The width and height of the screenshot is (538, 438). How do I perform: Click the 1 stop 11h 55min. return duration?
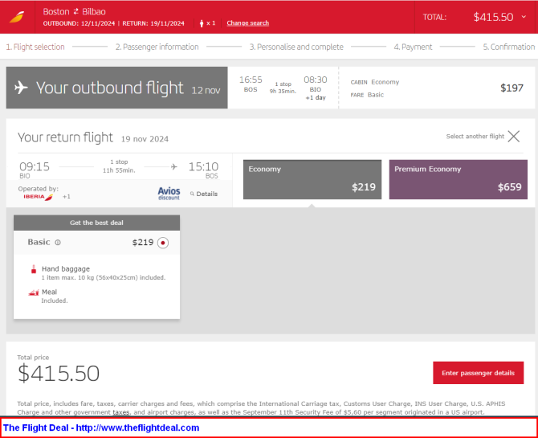coord(119,166)
